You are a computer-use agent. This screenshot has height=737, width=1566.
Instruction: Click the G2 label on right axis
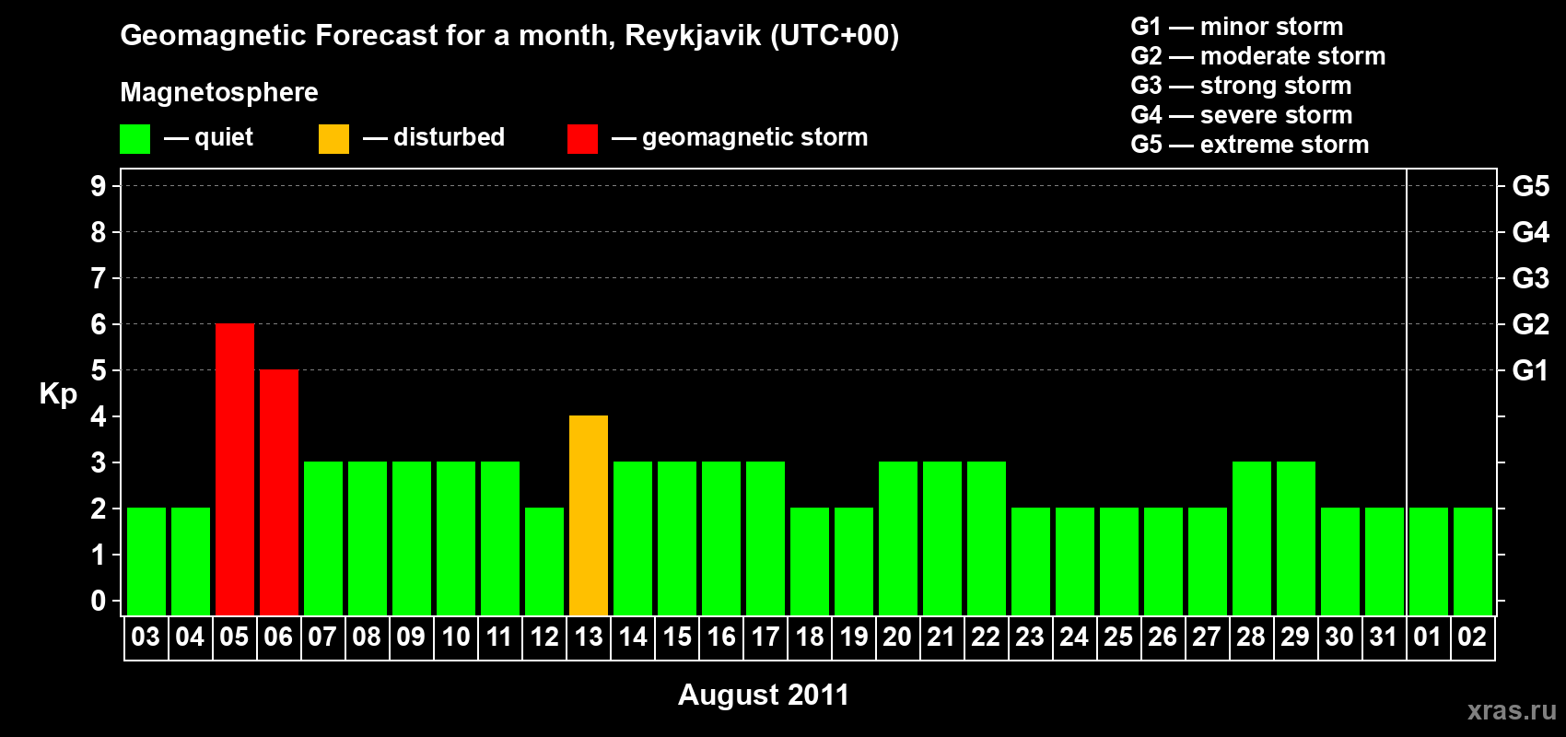(1531, 324)
